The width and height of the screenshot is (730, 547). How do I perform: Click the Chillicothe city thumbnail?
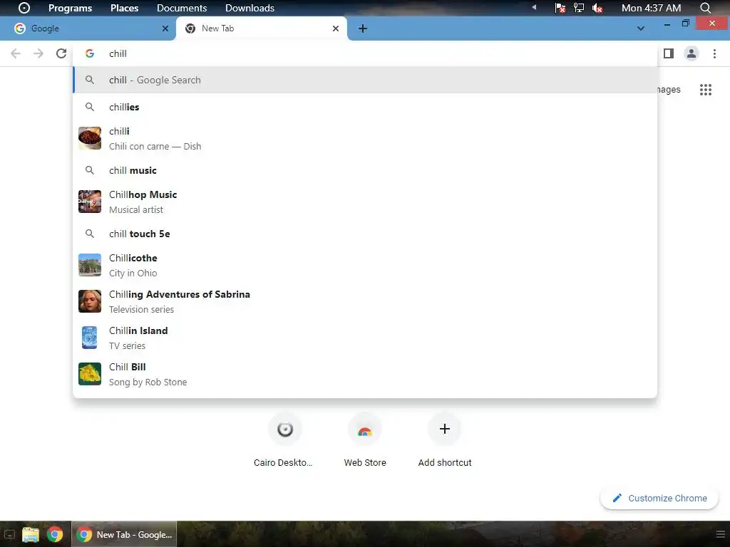(89, 265)
